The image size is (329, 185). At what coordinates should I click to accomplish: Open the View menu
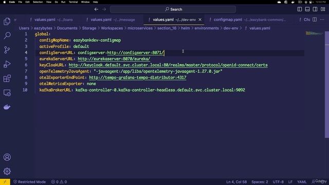49,2
